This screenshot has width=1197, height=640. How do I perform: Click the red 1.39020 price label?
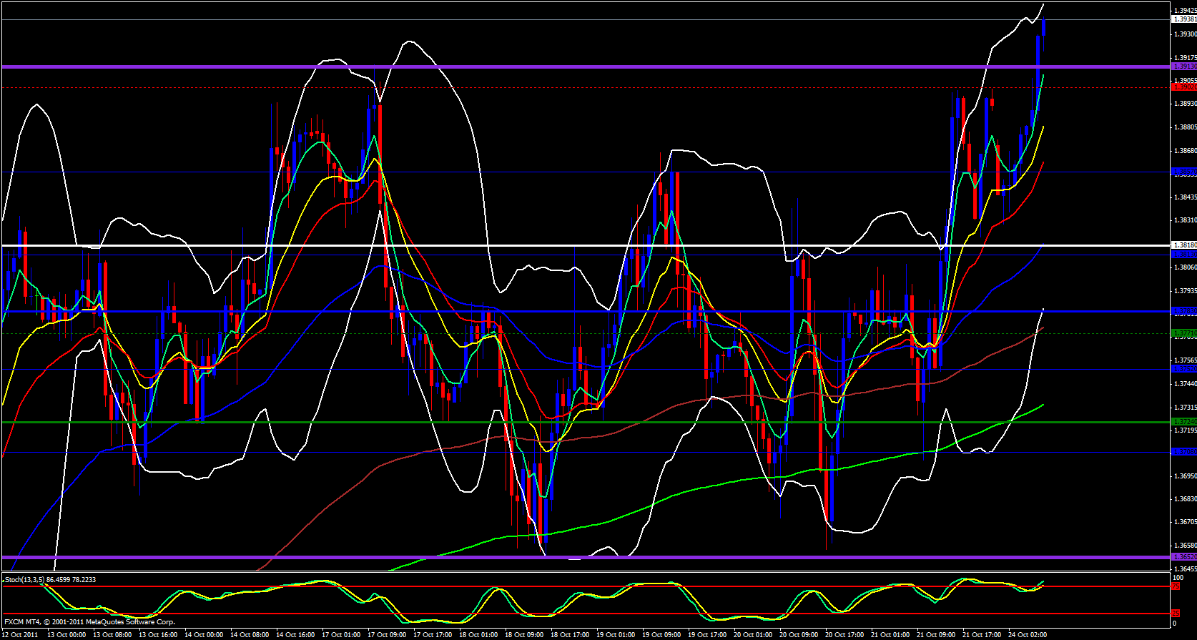click(x=1183, y=87)
